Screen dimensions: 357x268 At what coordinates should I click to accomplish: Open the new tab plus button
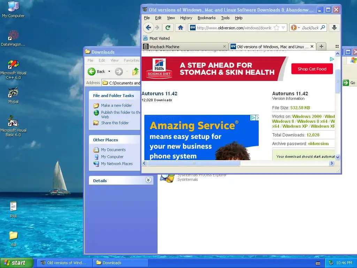click(x=321, y=46)
